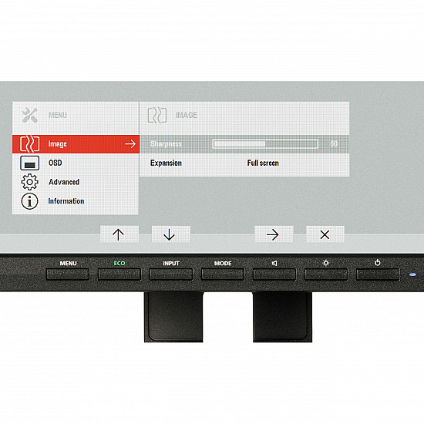Click the on-screen X close icon

(325, 234)
